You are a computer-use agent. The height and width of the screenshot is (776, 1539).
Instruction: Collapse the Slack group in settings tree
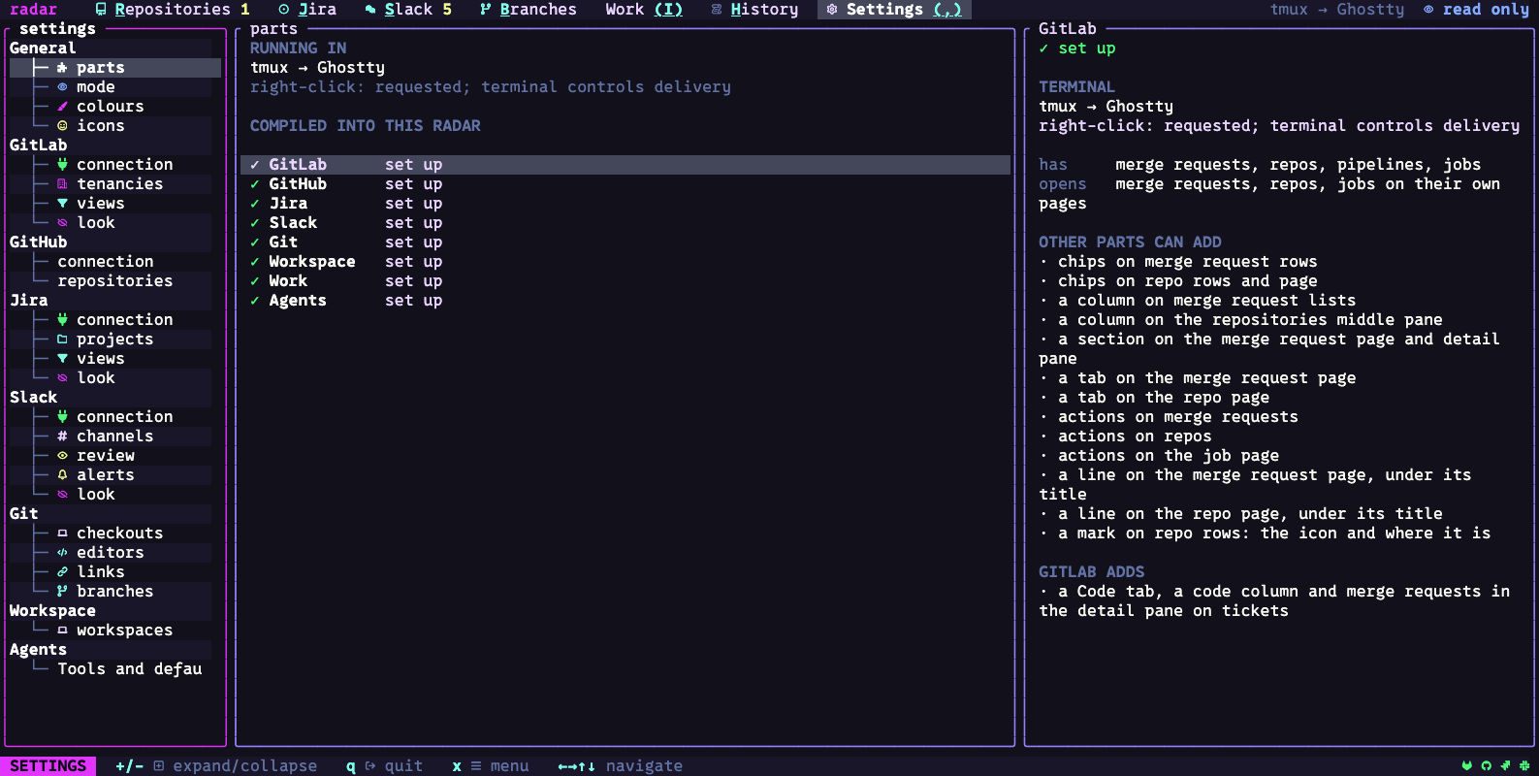pyautogui.click(x=34, y=398)
